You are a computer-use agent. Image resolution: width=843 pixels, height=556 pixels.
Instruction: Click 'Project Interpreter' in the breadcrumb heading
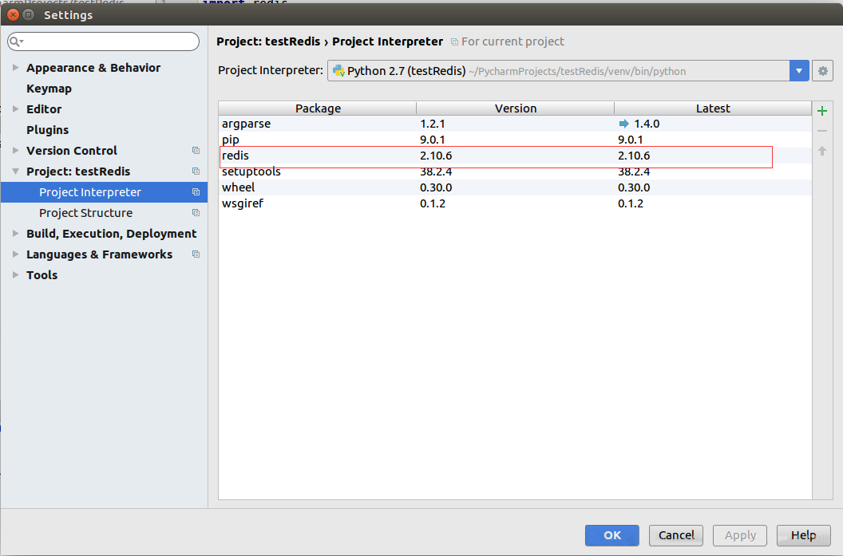coord(388,41)
